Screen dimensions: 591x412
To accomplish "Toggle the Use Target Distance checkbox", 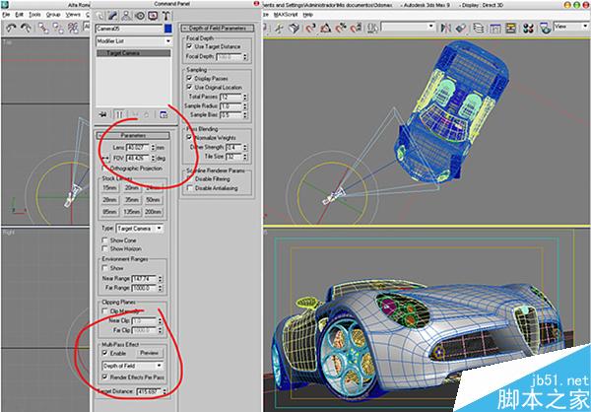I will click(189, 46).
